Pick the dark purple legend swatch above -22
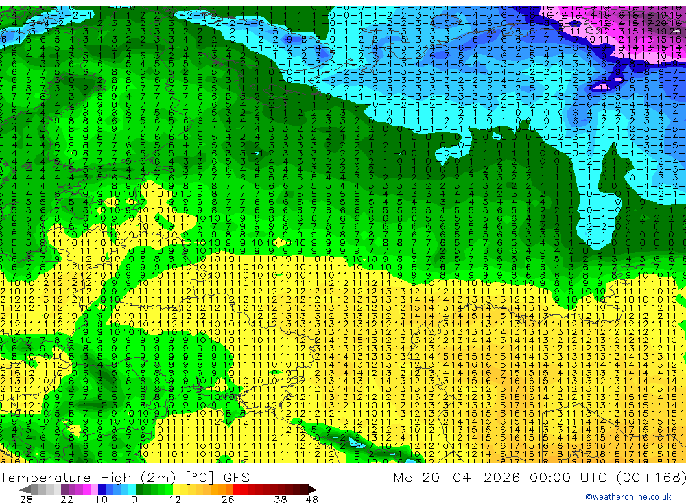686x503 pixels. [64, 489]
